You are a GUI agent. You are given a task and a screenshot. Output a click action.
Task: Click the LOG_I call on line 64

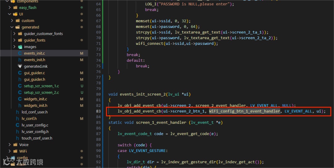151,4
